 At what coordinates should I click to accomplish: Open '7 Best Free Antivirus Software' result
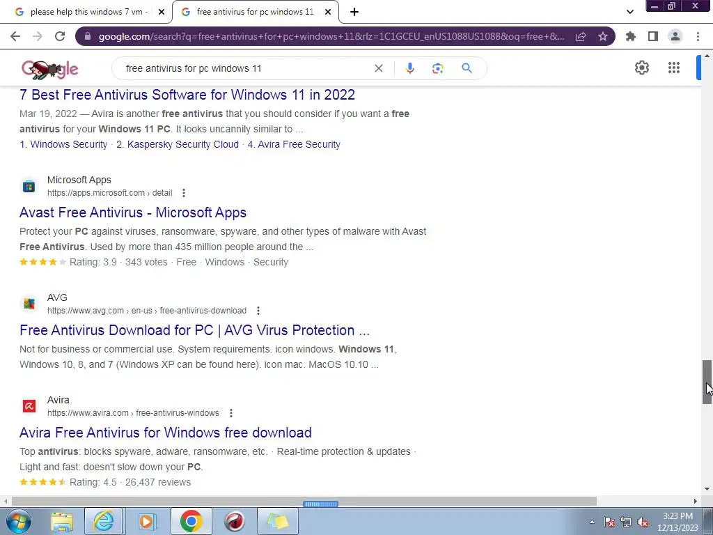pos(187,95)
